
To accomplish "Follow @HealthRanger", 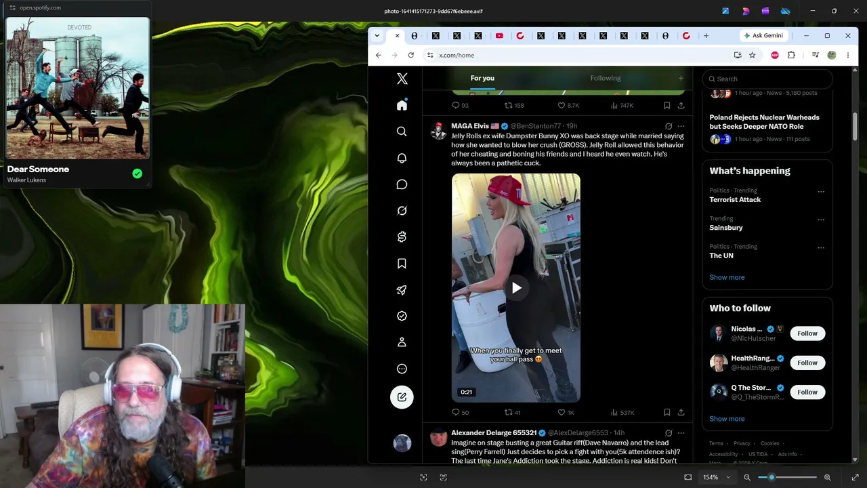I will coord(807,363).
